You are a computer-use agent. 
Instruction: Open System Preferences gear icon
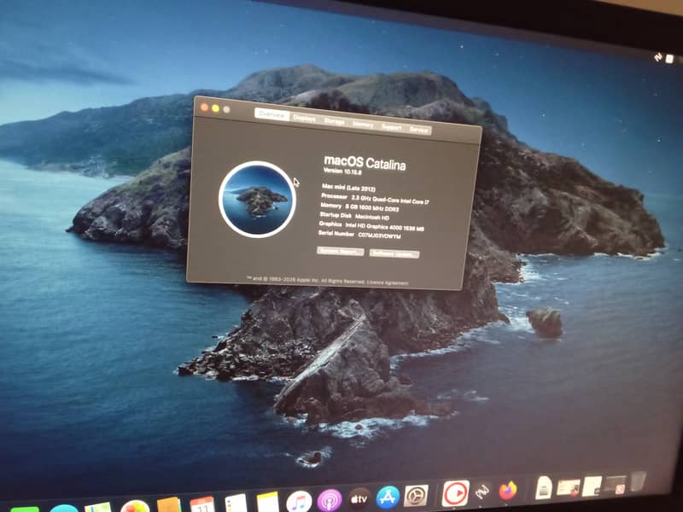click(417, 496)
